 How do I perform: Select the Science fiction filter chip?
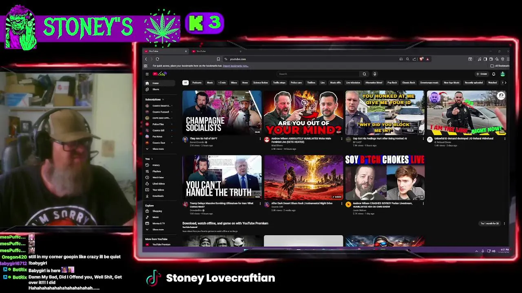pyautogui.click(x=261, y=83)
